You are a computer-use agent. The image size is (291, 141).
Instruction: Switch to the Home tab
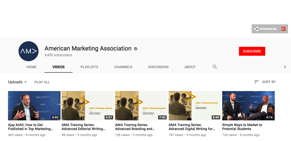(32, 67)
